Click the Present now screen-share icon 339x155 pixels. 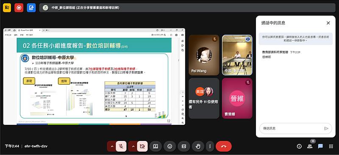(156, 147)
